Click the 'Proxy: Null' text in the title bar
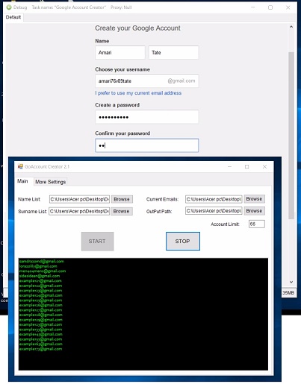 (121, 7)
